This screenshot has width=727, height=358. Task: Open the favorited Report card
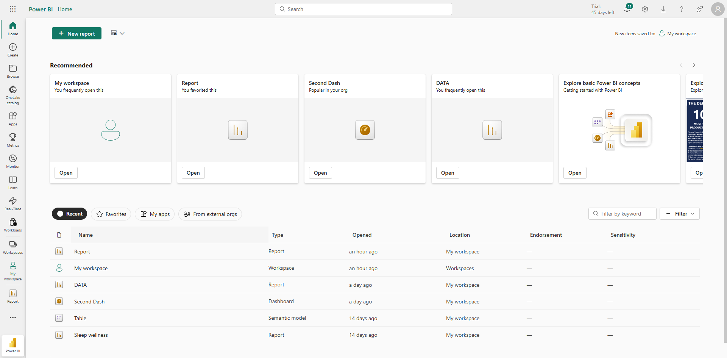pyautogui.click(x=193, y=173)
